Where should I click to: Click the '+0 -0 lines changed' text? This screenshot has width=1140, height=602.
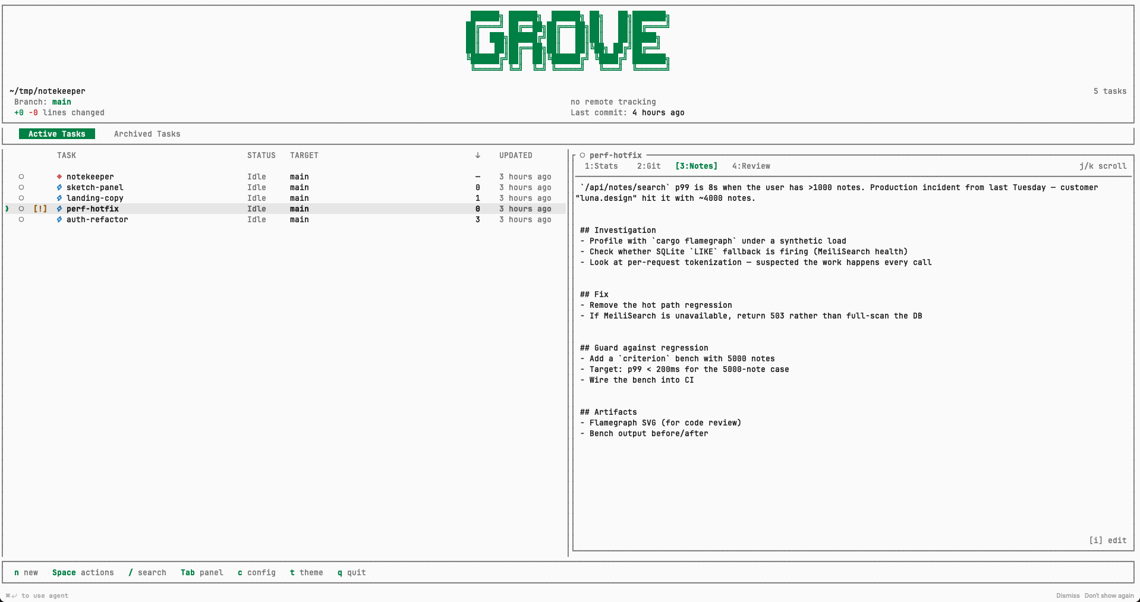tap(59, 112)
